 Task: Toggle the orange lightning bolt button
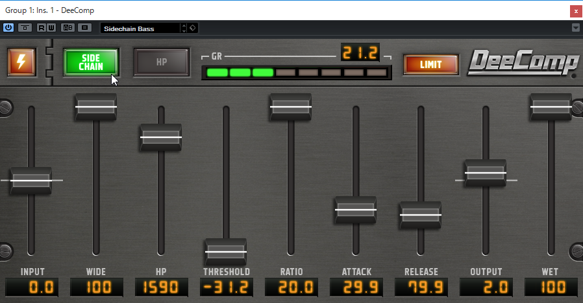(x=21, y=62)
